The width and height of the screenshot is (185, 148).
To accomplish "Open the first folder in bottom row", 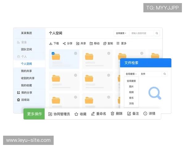I will pos(56,100).
